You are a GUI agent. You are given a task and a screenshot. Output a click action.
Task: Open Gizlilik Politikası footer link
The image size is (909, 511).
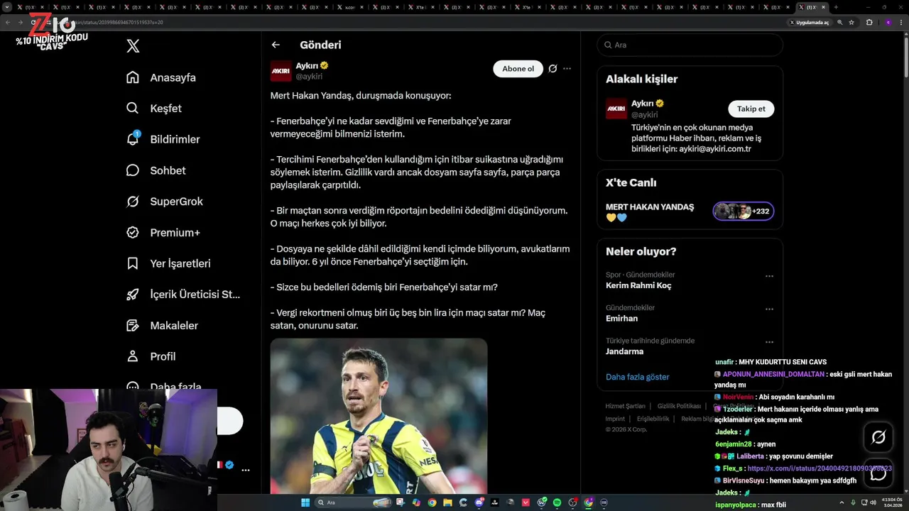tap(679, 406)
